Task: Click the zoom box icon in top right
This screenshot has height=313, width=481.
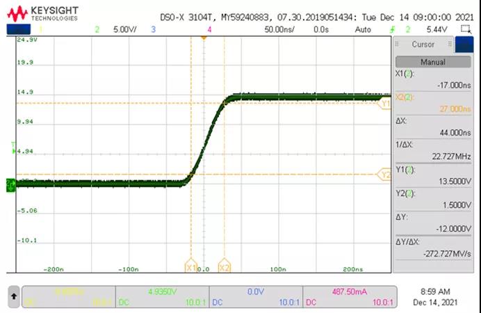Action: click(x=464, y=30)
